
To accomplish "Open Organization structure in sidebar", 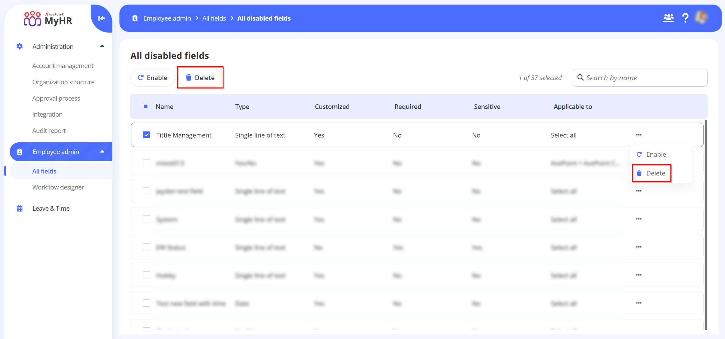I will (x=63, y=82).
